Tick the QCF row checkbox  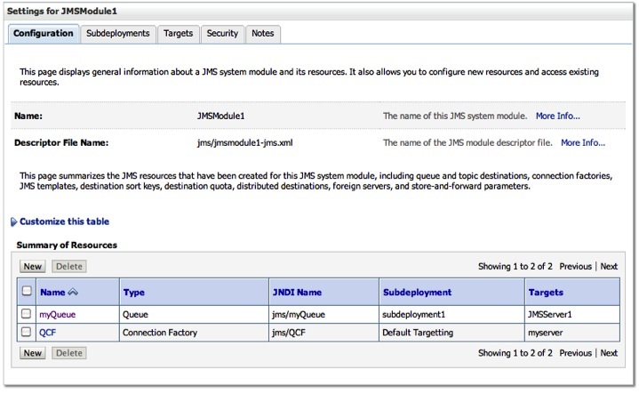coord(27,331)
